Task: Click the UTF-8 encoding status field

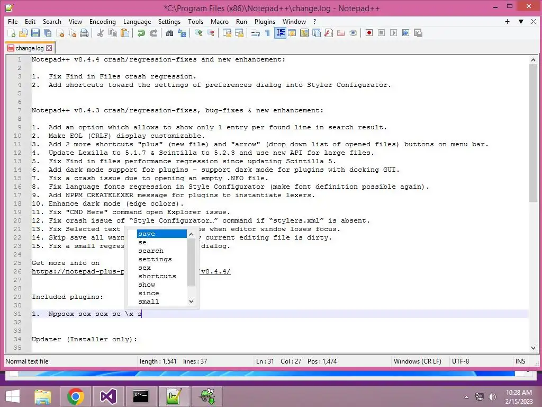Action: [x=460, y=361]
